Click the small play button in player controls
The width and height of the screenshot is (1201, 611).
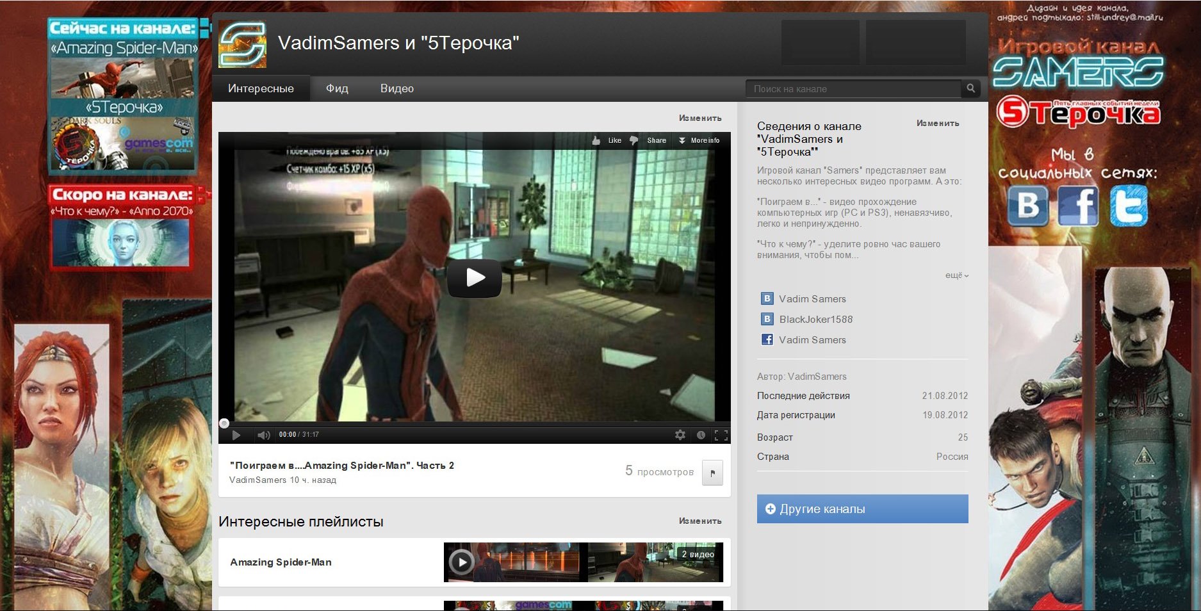click(236, 435)
